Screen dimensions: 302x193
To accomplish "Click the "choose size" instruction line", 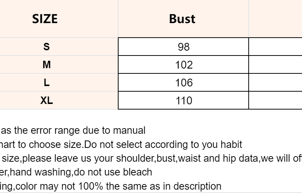I will click(x=121, y=144).
